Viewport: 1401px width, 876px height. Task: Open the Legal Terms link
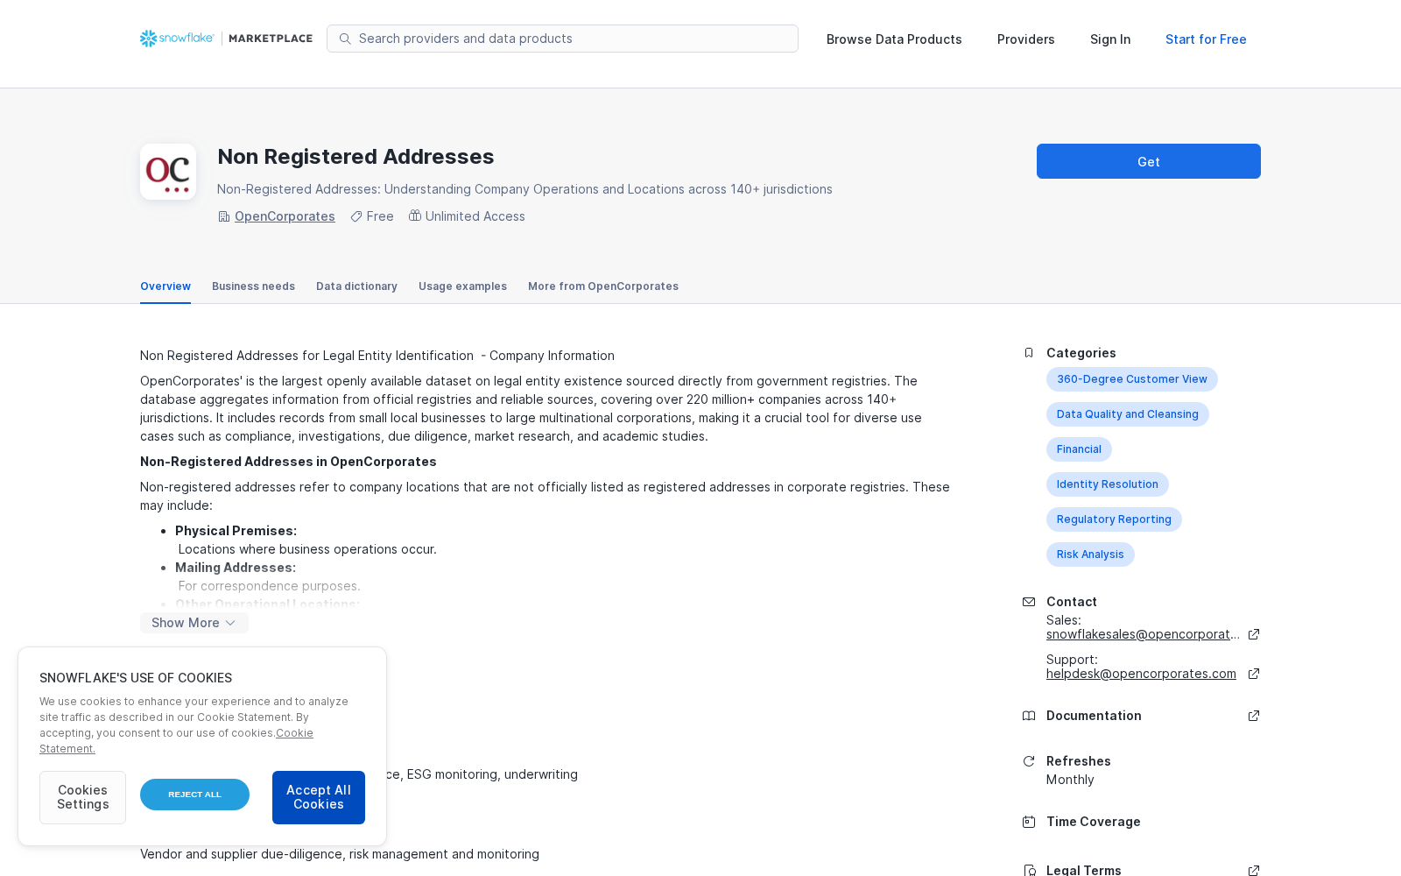pos(1084,870)
